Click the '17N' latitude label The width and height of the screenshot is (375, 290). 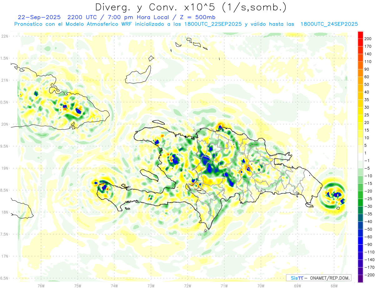[5, 256]
